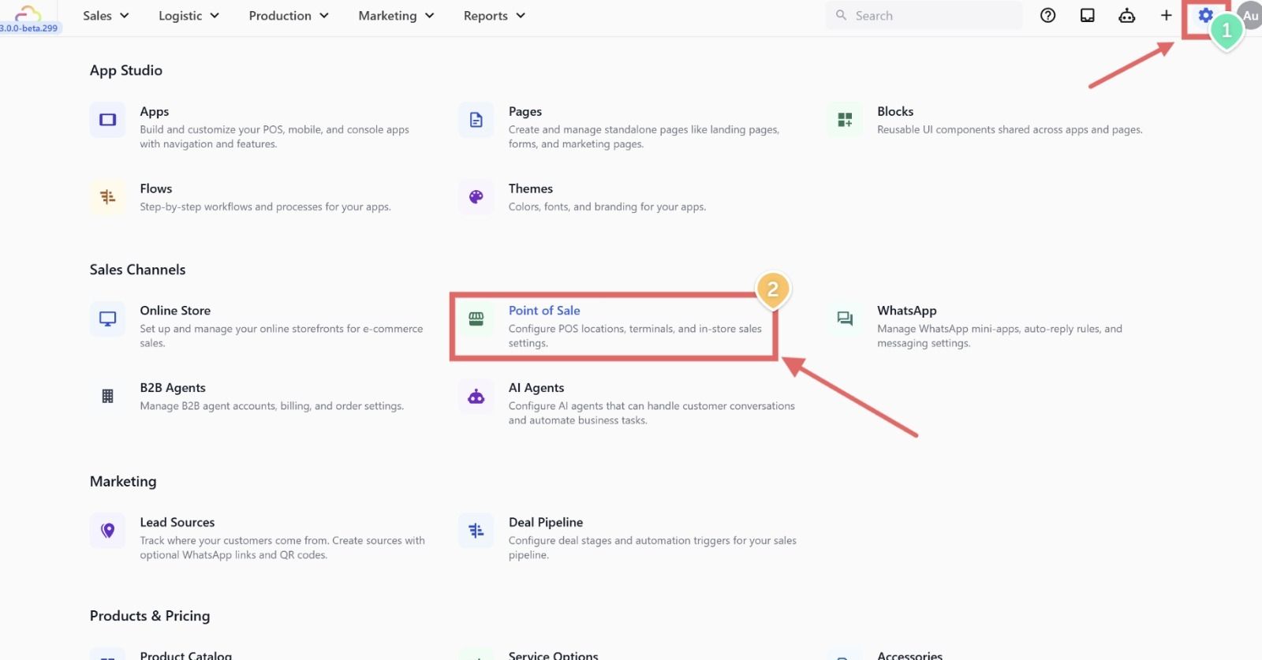Open the Flows settings link
This screenshot has width=1262, height=660.
pos(156,189)
